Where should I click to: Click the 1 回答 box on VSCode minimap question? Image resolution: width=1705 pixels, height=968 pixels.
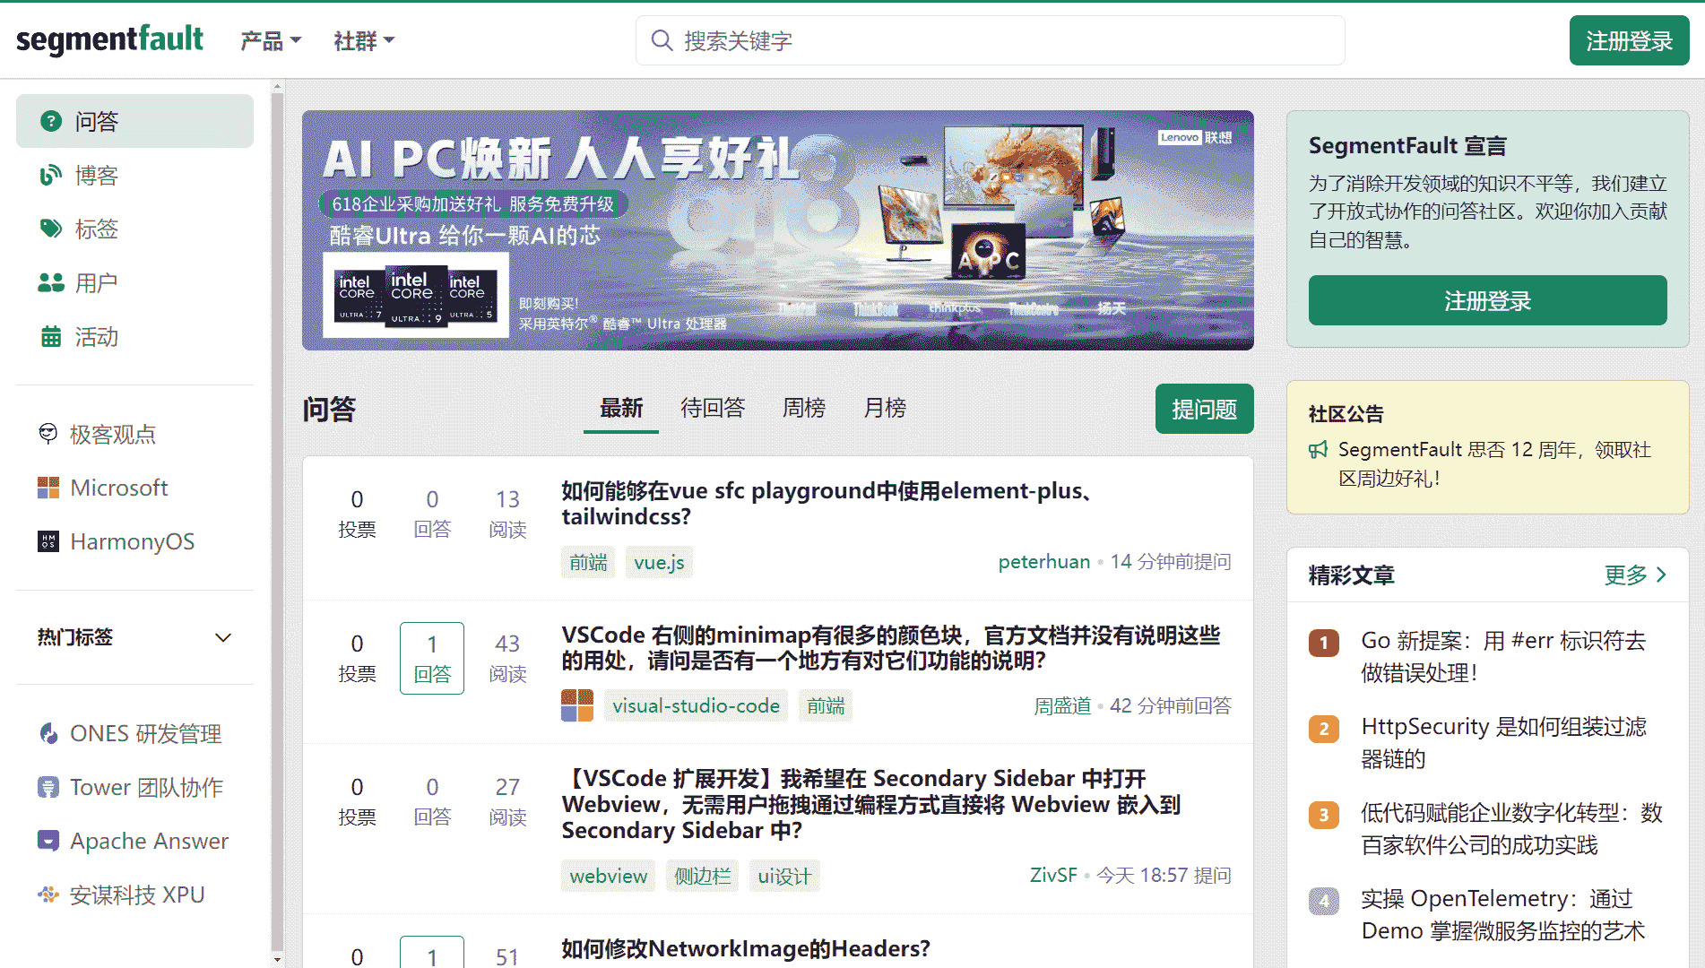(x=432, y=658)
